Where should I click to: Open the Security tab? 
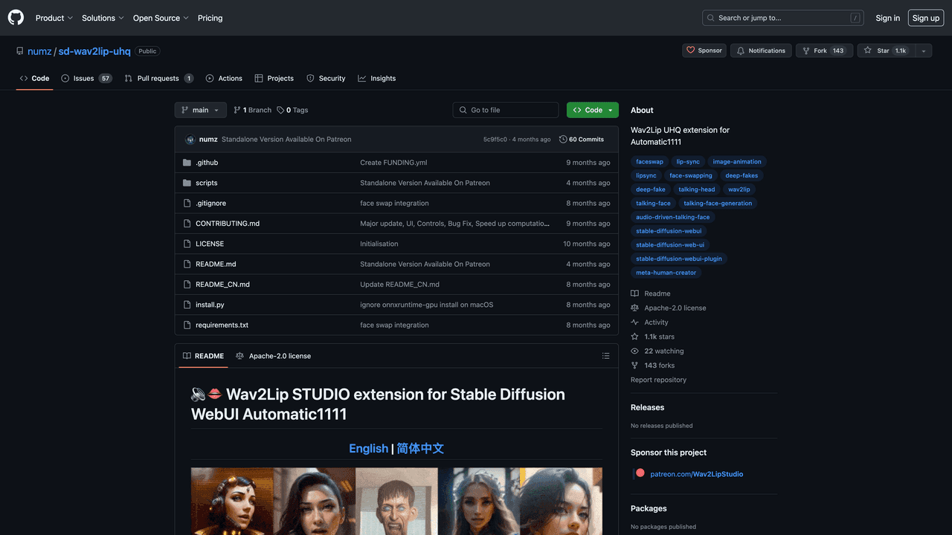tap(326, 78)
